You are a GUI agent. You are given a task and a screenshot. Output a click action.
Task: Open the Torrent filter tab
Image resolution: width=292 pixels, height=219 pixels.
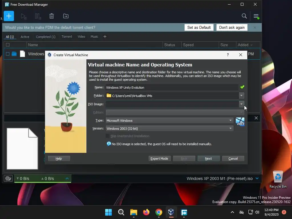(x=67, y=36)
